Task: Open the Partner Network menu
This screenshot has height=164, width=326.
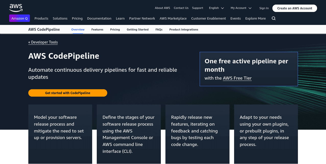Action: coord(142,18)
